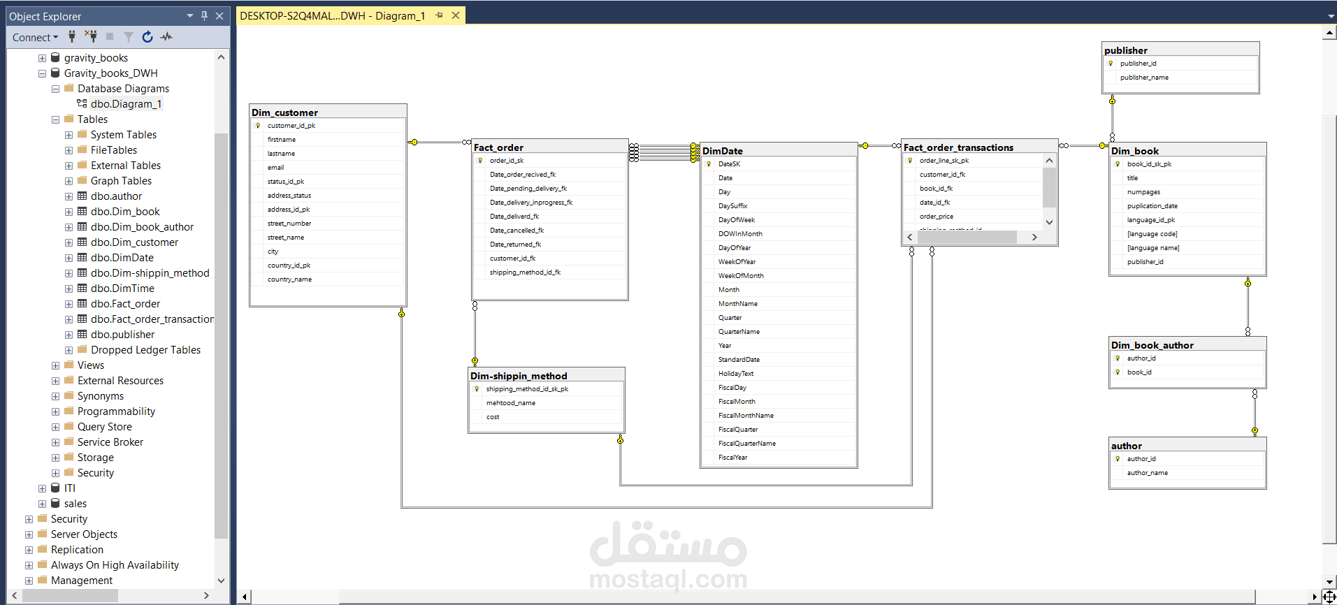Click the Fact_order_transactions table scroll down arrow
Viewport: 1337px width, 605px height.
click(1049, 222)
